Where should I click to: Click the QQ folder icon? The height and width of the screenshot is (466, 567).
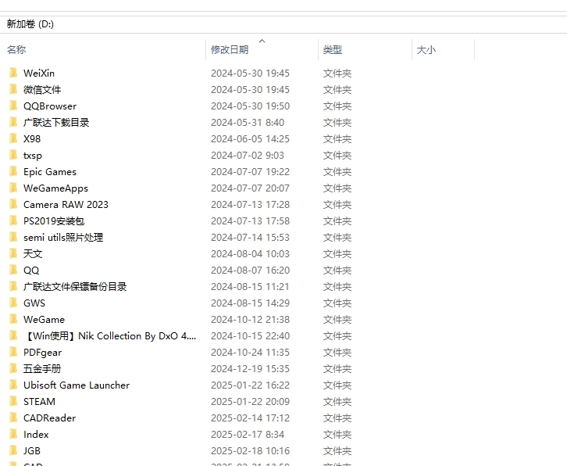pyautogui.click(x=13, y=270)
